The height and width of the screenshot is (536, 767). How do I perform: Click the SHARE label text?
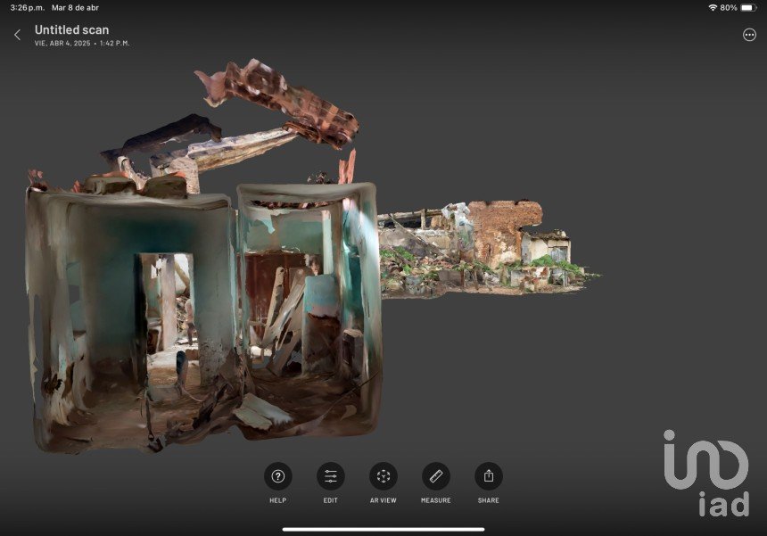point(489,500)
